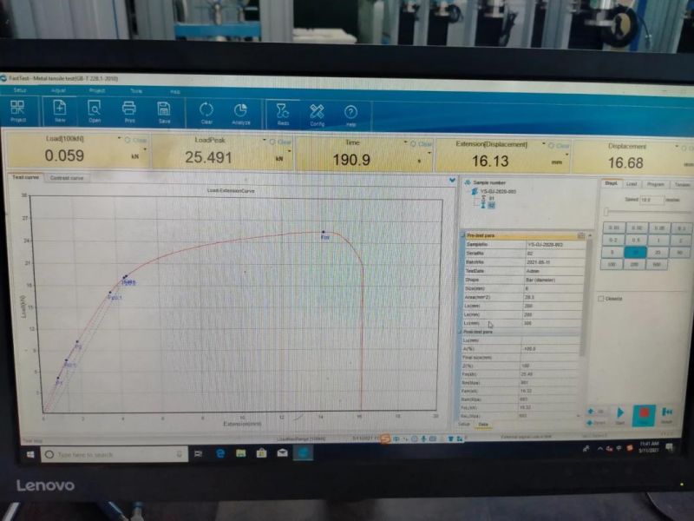This screenshot has height=521, width=694.
Task: Click the FastTest taskbar icon
Action: [x=303, y=452]
